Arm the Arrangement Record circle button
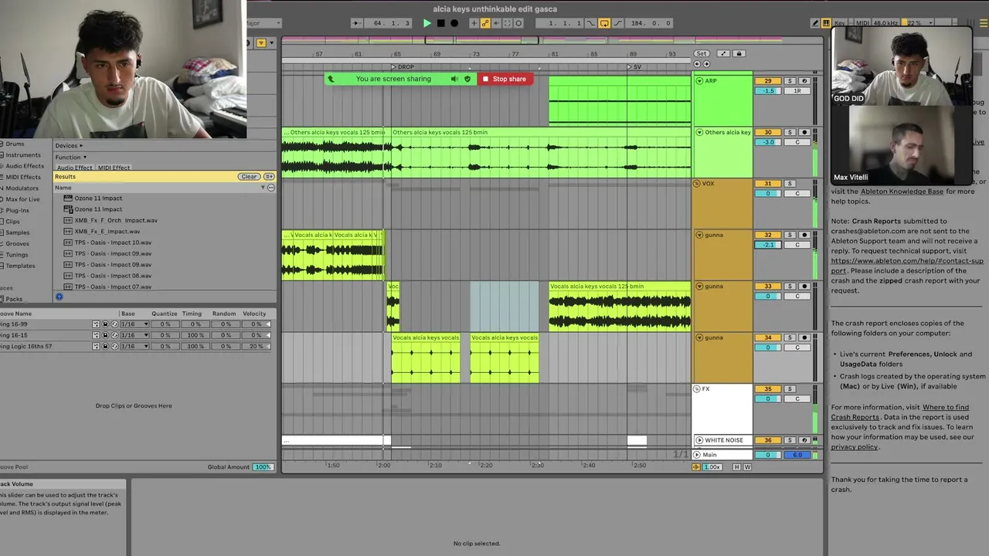Viewport: 989px width, 556px height. (x=454, y=23)
